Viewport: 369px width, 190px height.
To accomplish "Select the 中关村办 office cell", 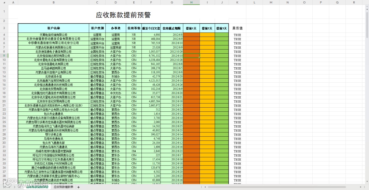I will coord(115,93).
